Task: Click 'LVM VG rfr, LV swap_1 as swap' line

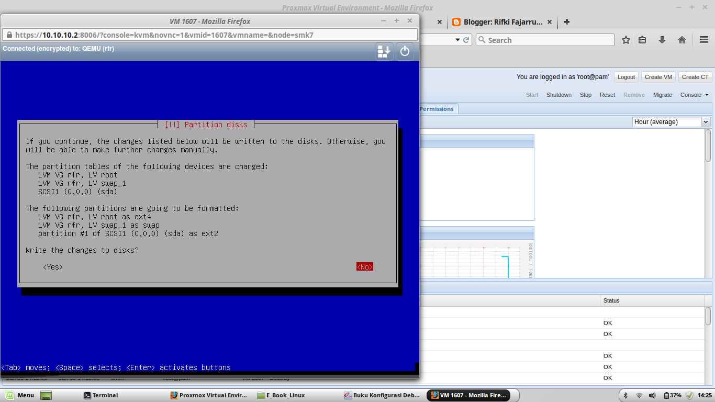Action: (98, 225)
